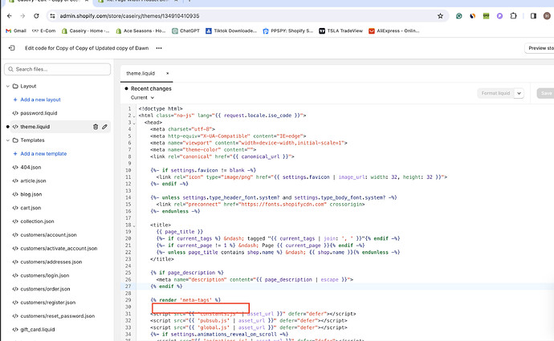Open the TSLA TradeView bookmark
The image size is (554, 341).
(340, 31)
